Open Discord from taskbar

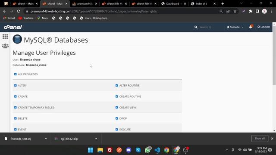coord(129,150)
